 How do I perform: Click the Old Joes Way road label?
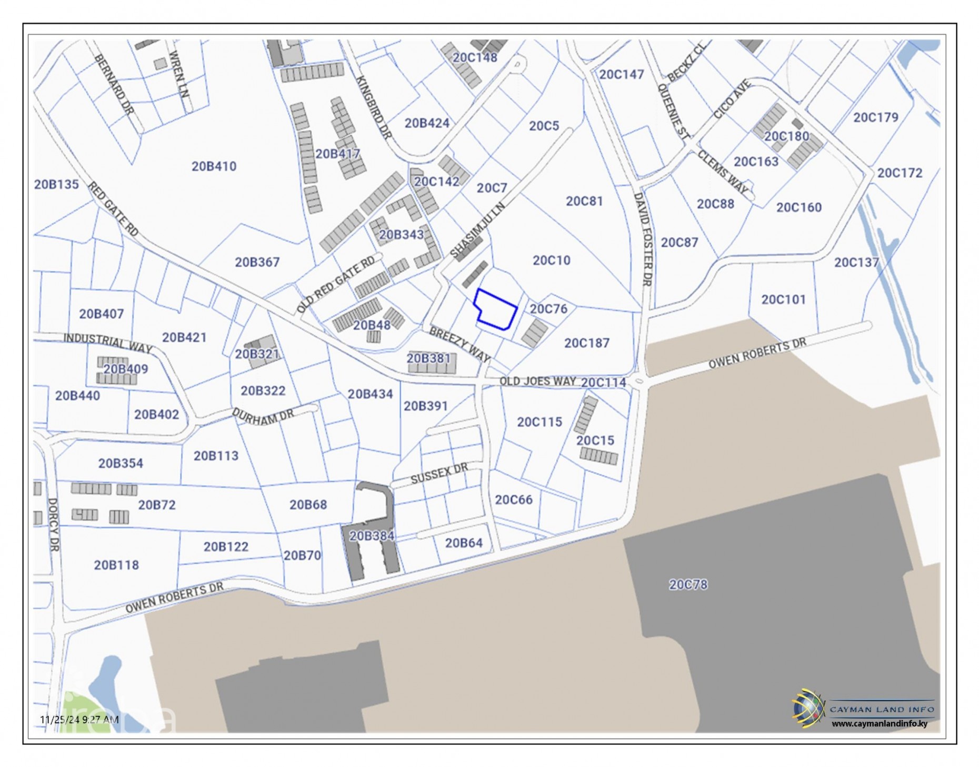pos(537,381)
